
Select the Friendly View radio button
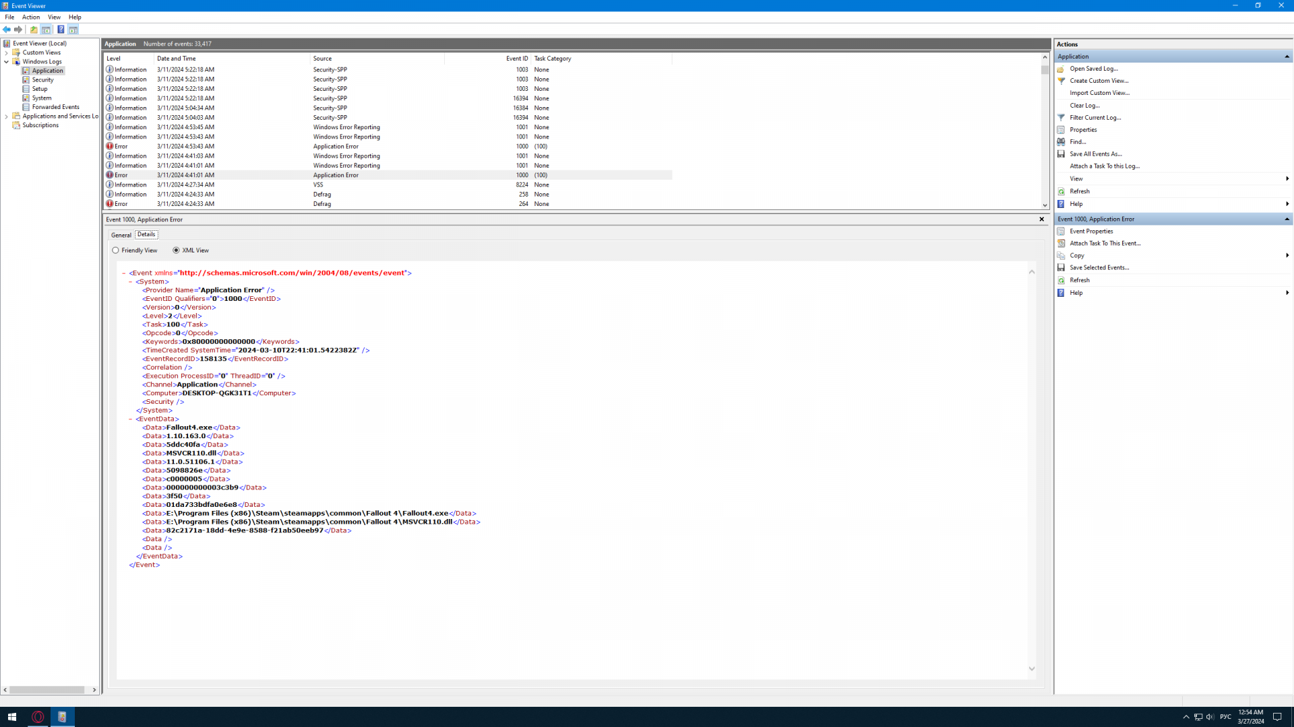pos(116,250)
